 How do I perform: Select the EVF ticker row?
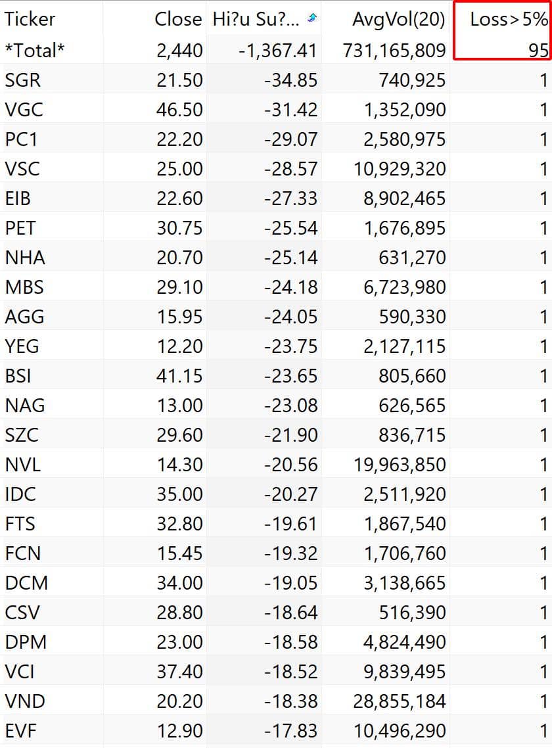22,730
